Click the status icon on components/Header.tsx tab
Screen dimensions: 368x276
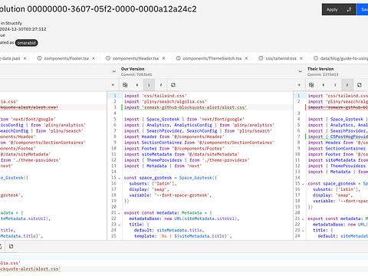(108, 58)
